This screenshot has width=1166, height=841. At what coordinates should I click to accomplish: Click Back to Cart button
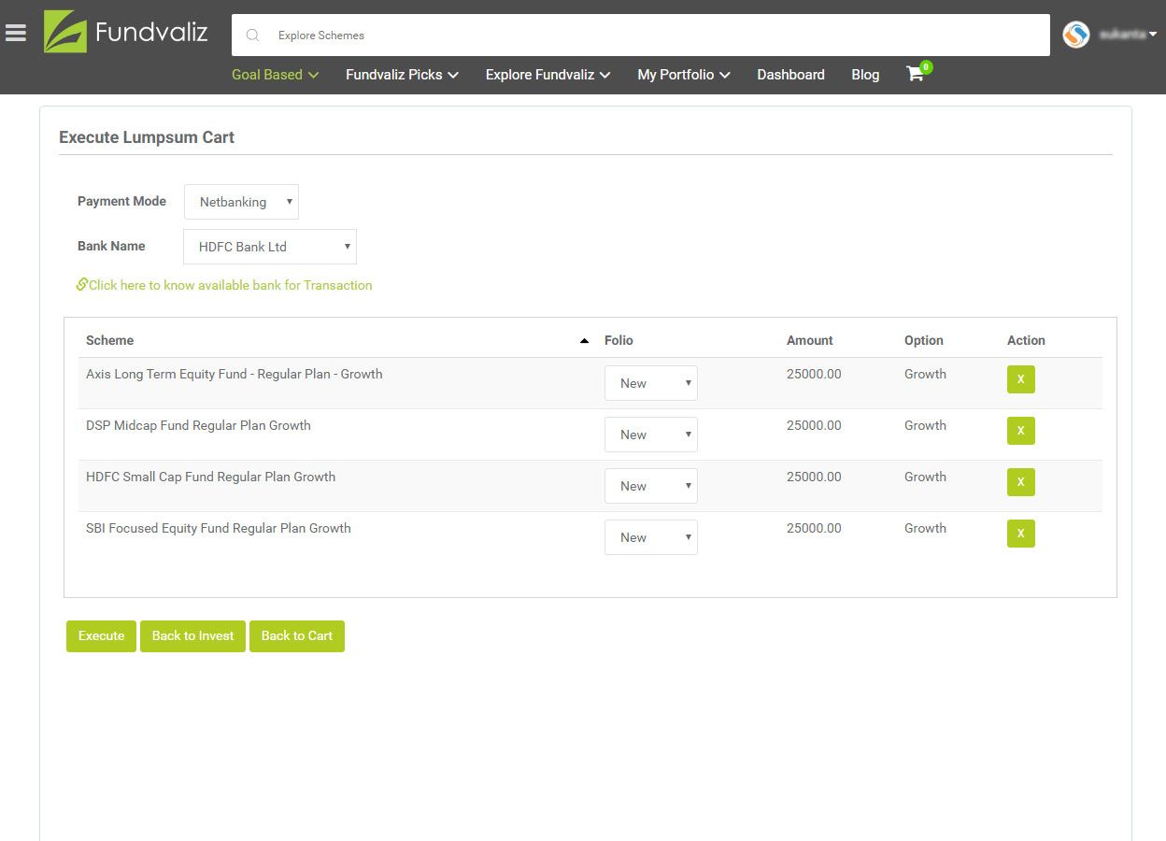pos(297,636)
